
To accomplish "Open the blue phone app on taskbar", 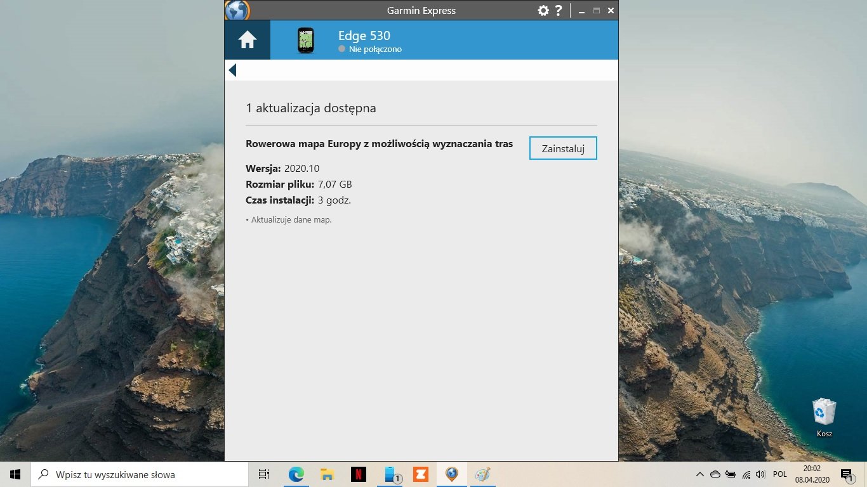I will pos(391,474).
